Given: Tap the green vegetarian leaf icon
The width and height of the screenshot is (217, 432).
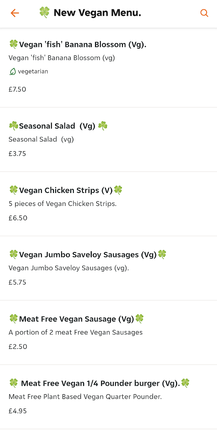Looking at the screenshot, I should coord(13,72).
